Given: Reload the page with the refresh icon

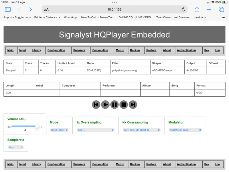Looking at the screenshot, I should 183,9.
